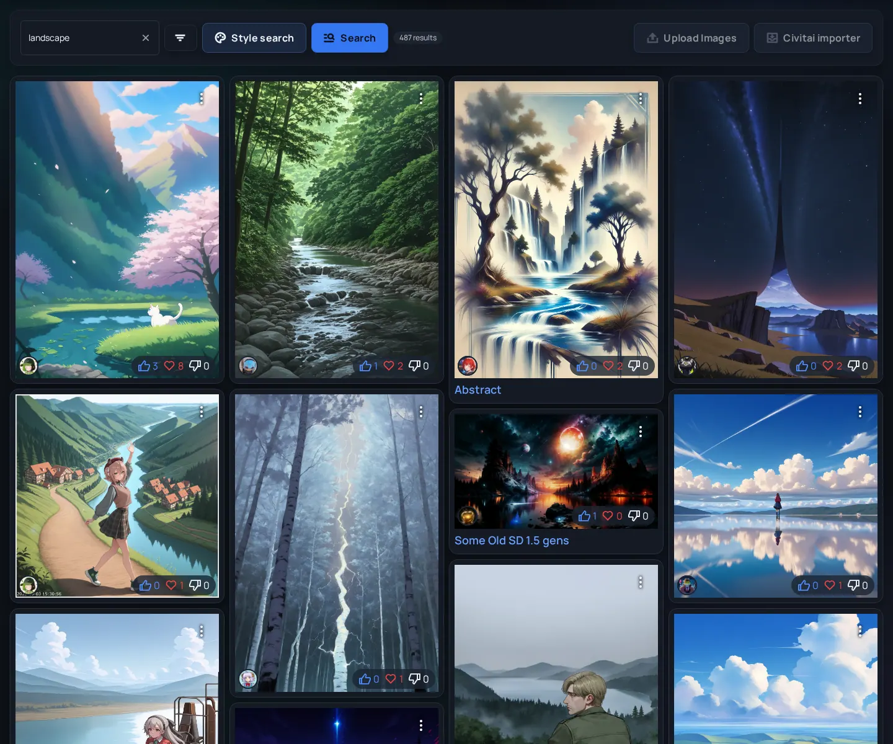Open Style search

pyautogui.click(x=254, y=38)
